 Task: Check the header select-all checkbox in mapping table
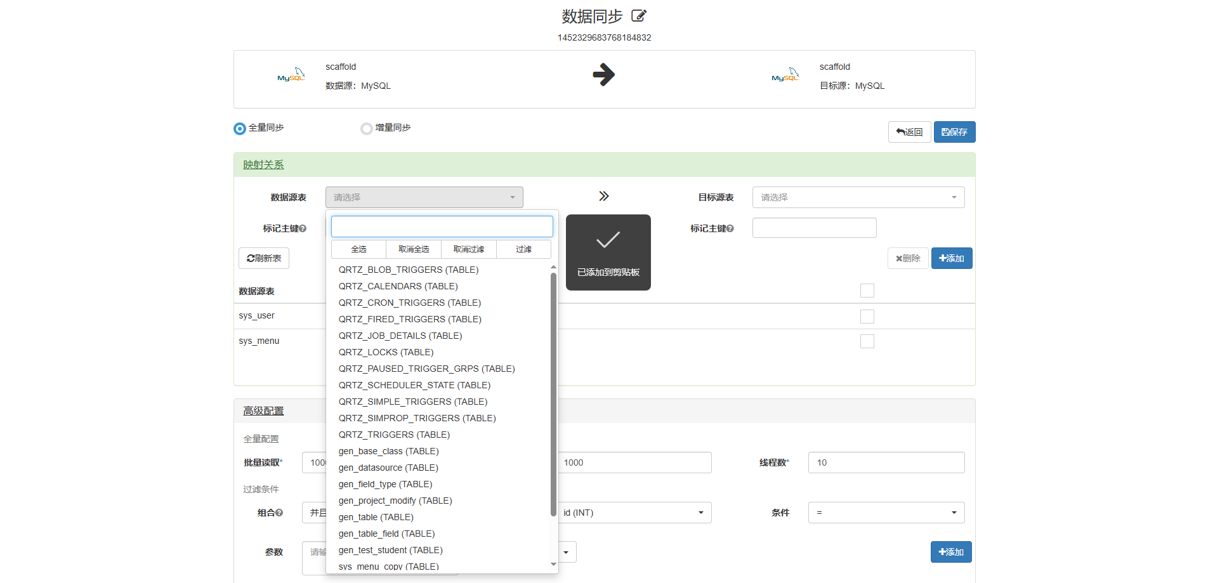click(867, 291)
